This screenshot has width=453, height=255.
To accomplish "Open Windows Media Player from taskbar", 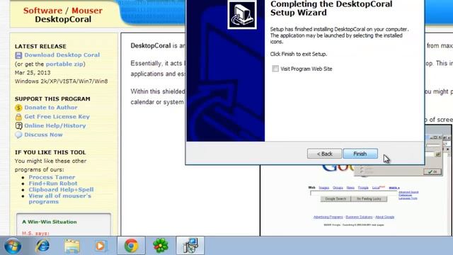I will (x=101, y=246).
